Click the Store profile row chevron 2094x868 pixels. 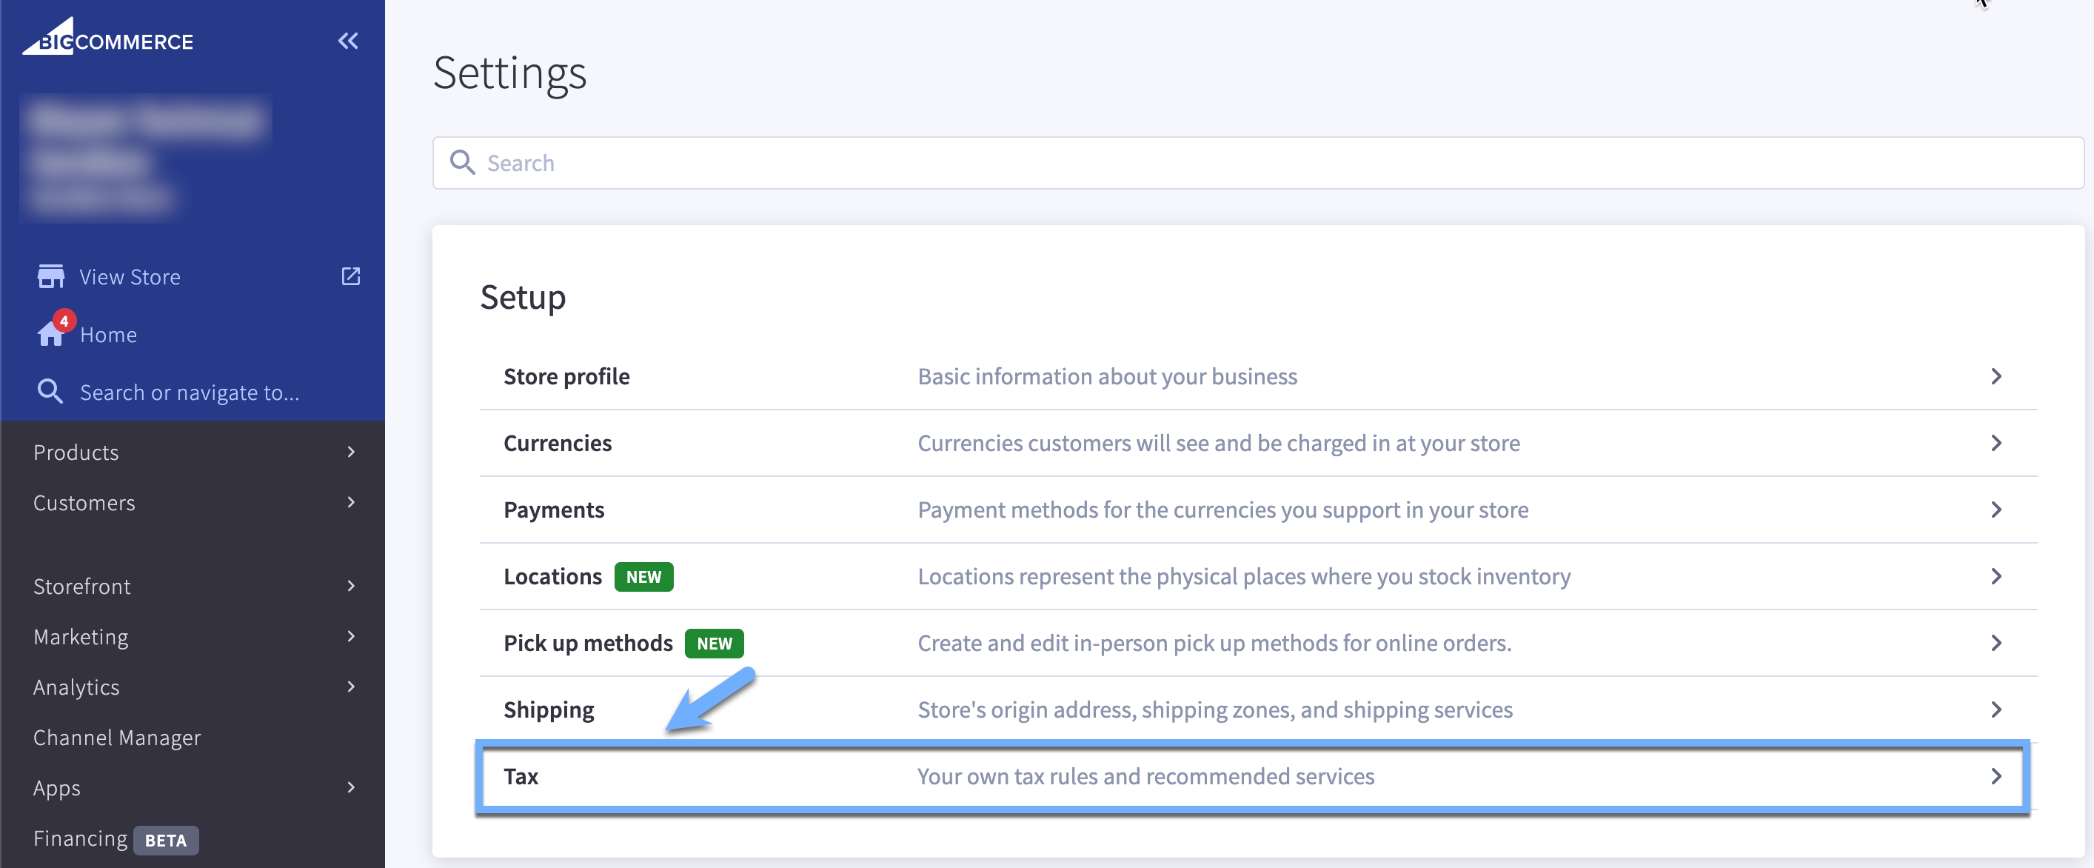[x=1996, y=376]
